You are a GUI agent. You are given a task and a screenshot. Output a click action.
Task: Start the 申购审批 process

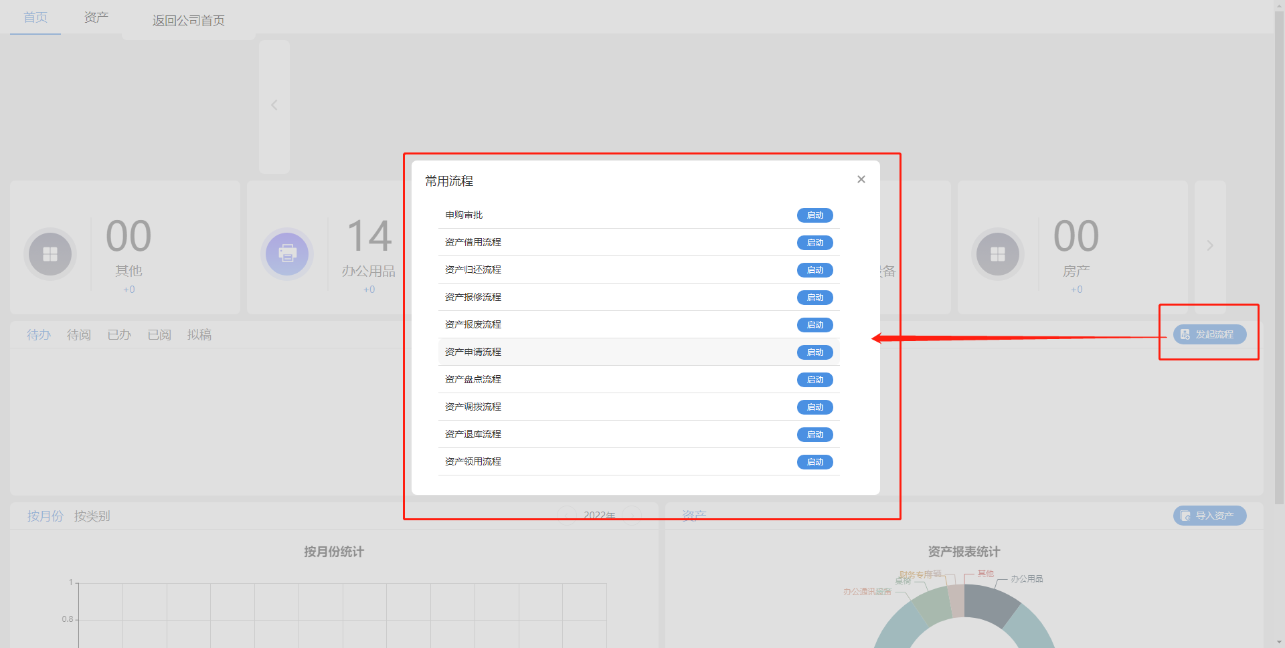815,215
